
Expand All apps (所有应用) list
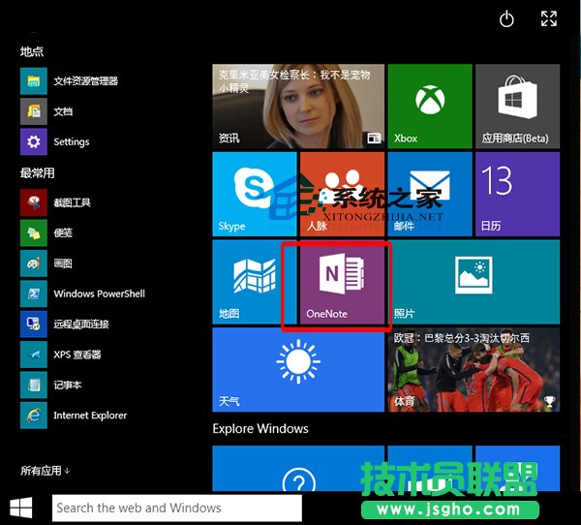46,471
